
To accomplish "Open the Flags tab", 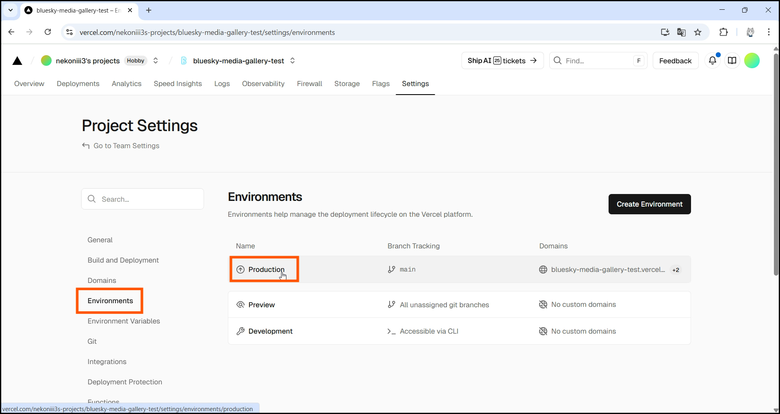I will [x=381, y=84].
